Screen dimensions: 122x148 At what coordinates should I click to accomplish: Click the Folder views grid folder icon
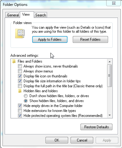tap(20, 34)
